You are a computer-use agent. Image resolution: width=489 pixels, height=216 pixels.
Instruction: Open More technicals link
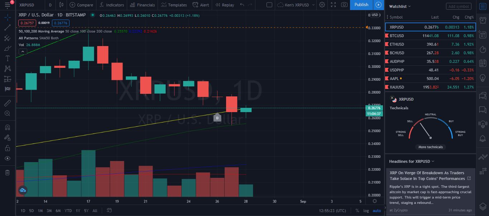pyautogui.click(x=431, y=147)
